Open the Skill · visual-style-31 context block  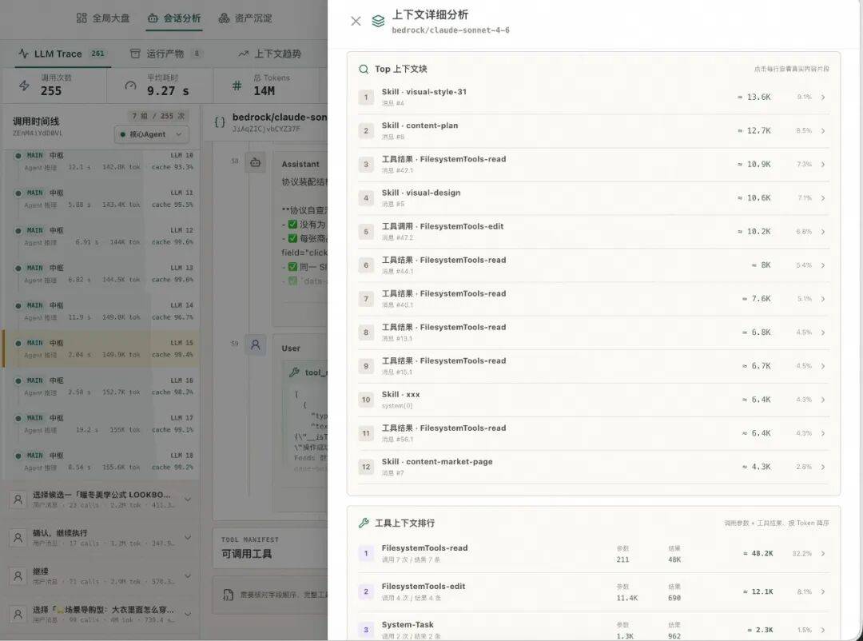593,98
